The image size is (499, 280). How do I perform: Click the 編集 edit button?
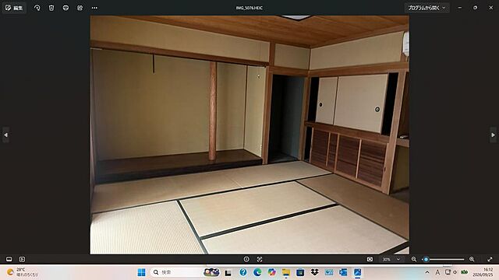tap(14, 8)
